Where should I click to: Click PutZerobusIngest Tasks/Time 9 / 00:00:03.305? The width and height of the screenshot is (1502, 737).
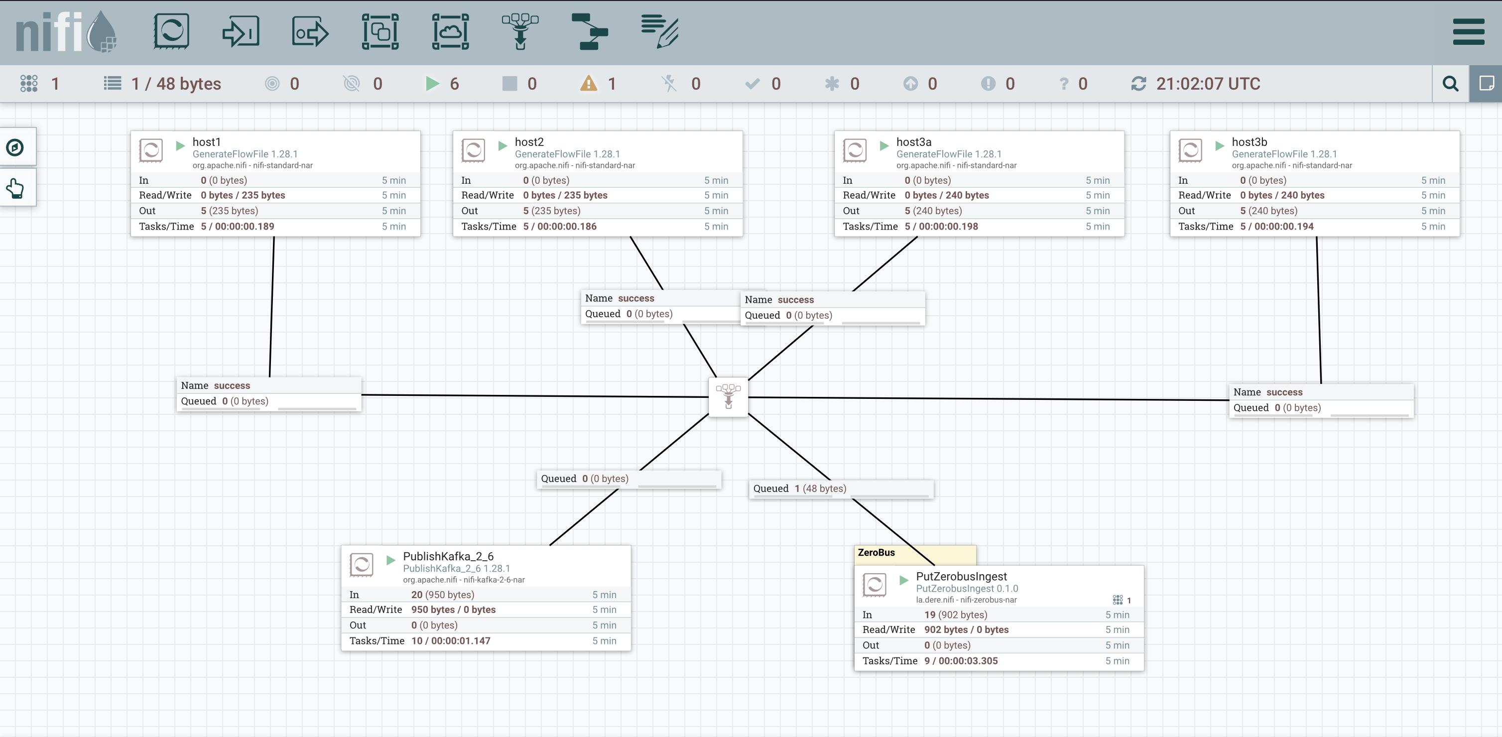[x=961, y=661]
